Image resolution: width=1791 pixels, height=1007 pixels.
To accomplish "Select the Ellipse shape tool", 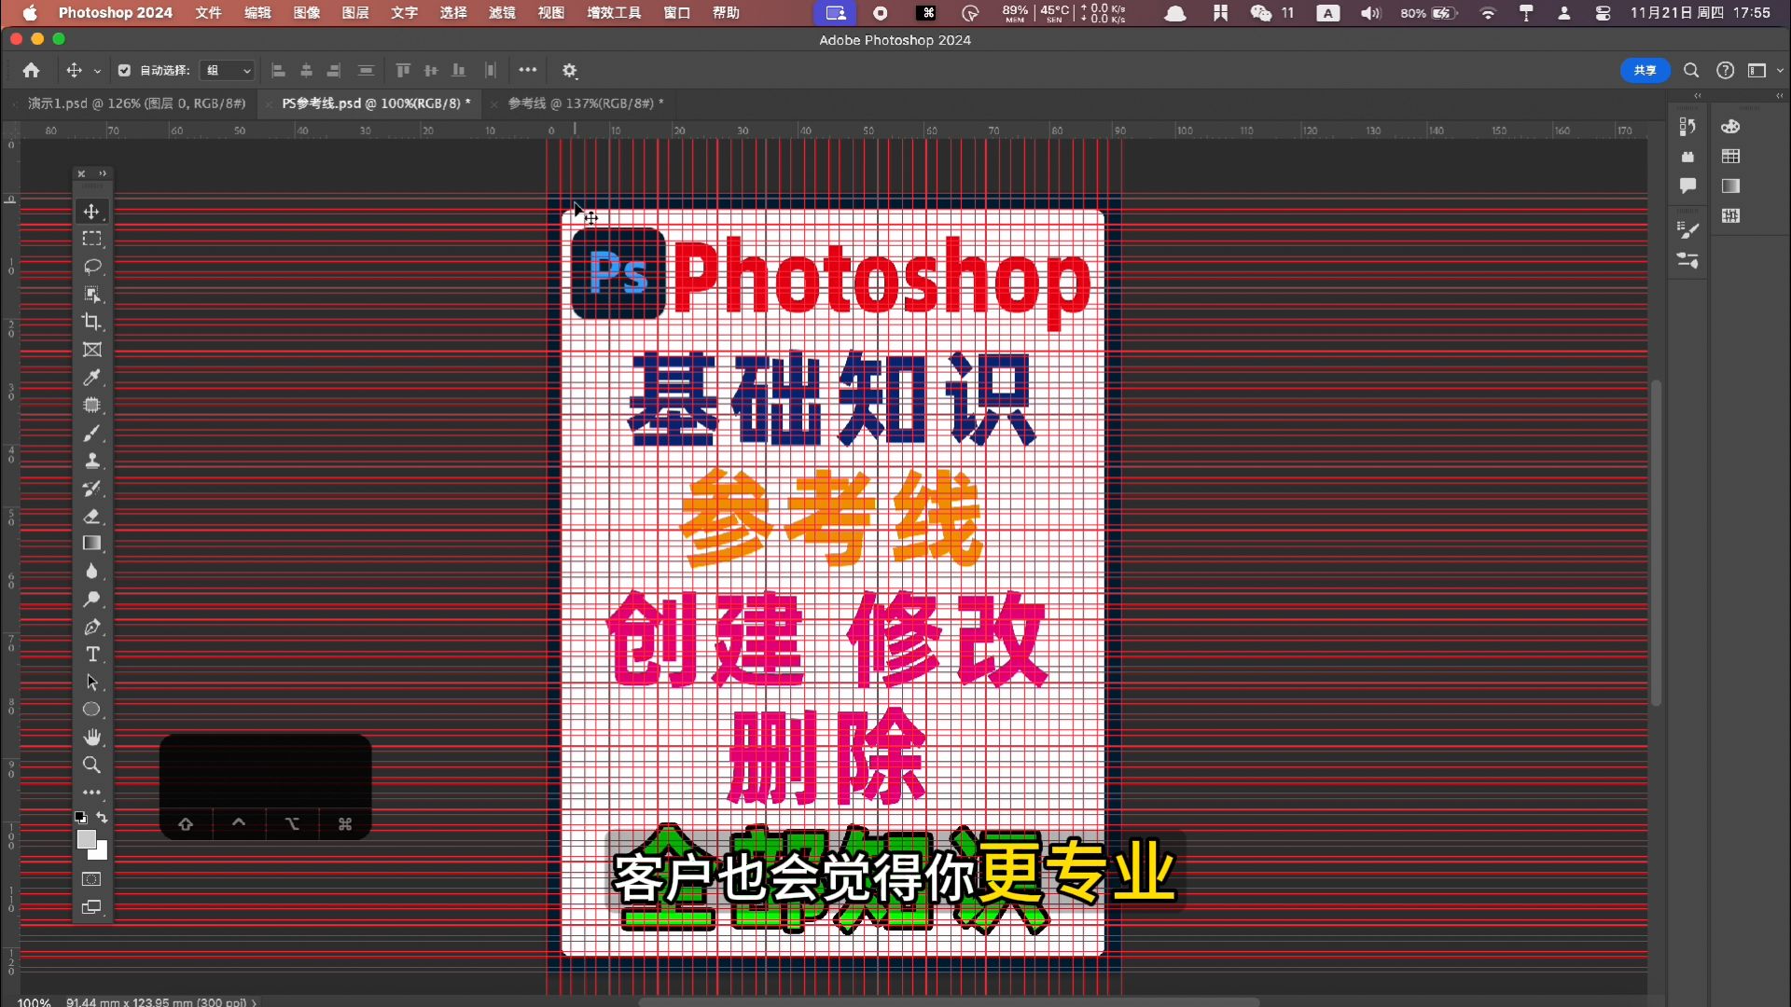I will pyautogui.click(x=91, y=710).
